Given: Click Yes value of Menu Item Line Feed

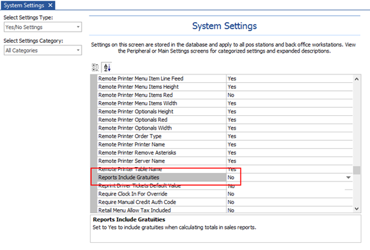Looking at the screenshot, I should [232, 78].
